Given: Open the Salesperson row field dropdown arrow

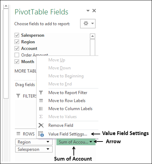Looking at the screenshot, I should pos(48,149).
